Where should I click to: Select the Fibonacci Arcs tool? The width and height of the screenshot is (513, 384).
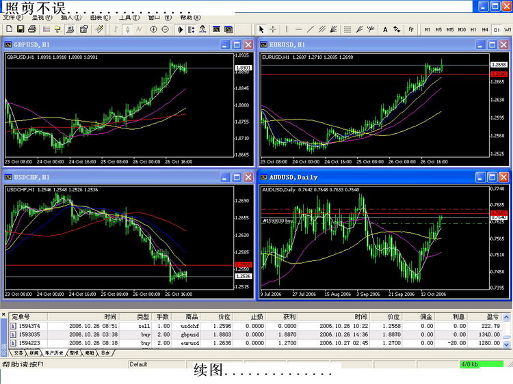pyautogui.click(x=371, y=29)
